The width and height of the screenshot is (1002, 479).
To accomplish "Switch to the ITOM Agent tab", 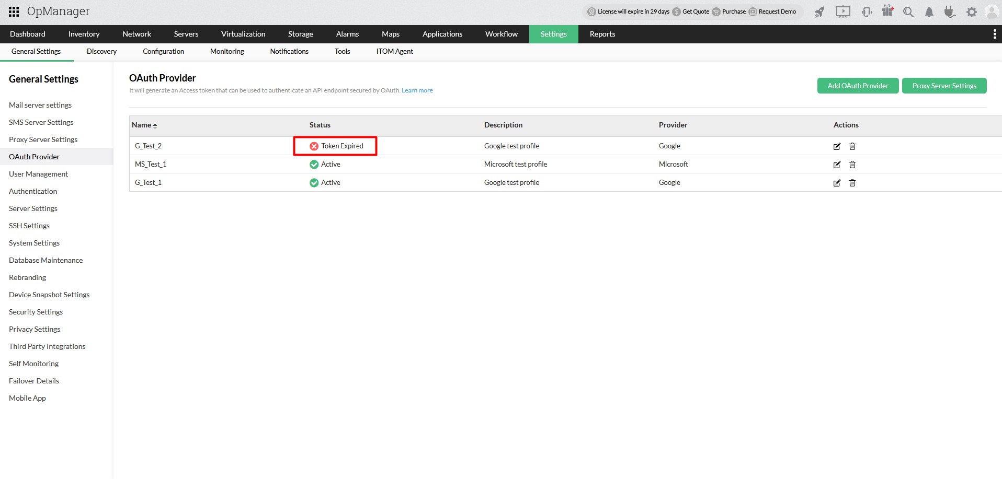I will [x=395, y=51].
